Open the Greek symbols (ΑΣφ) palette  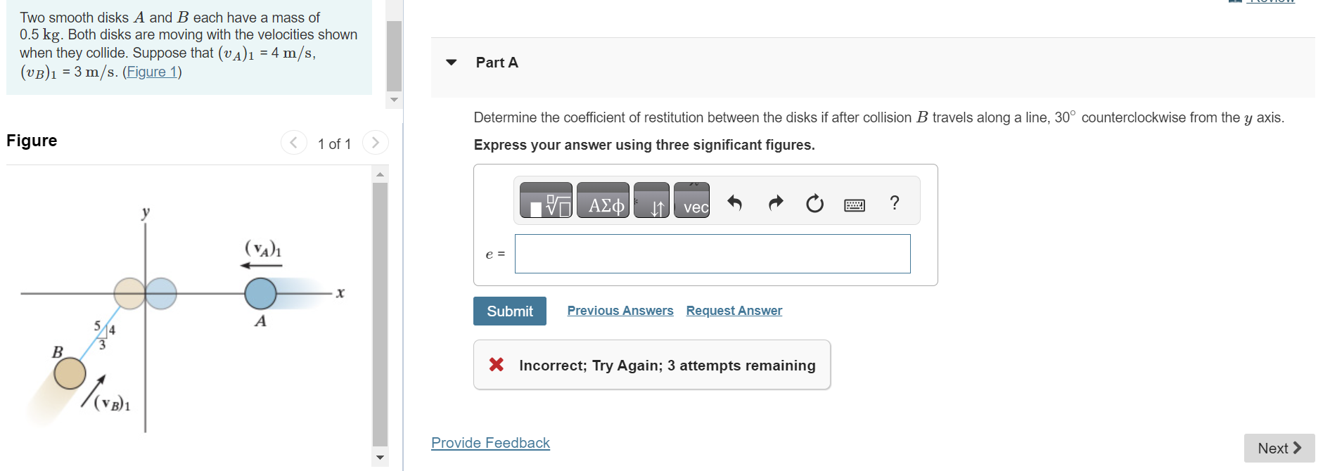point(602,202)
